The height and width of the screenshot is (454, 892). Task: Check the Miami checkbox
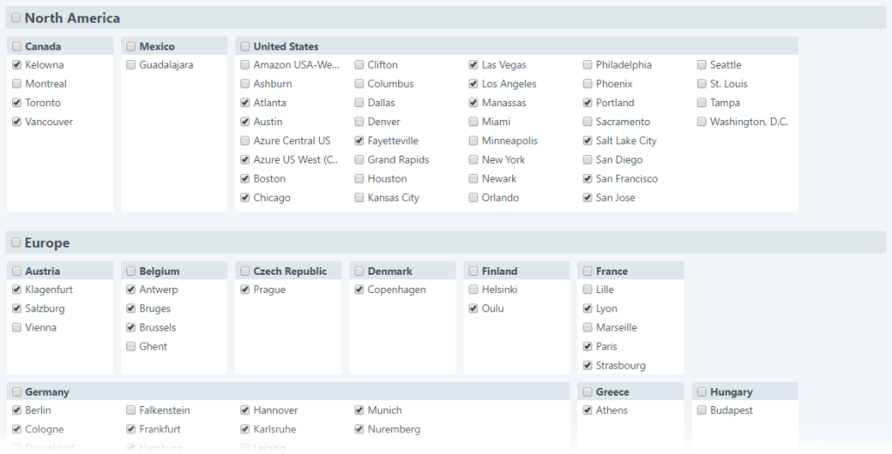[473, 122]
